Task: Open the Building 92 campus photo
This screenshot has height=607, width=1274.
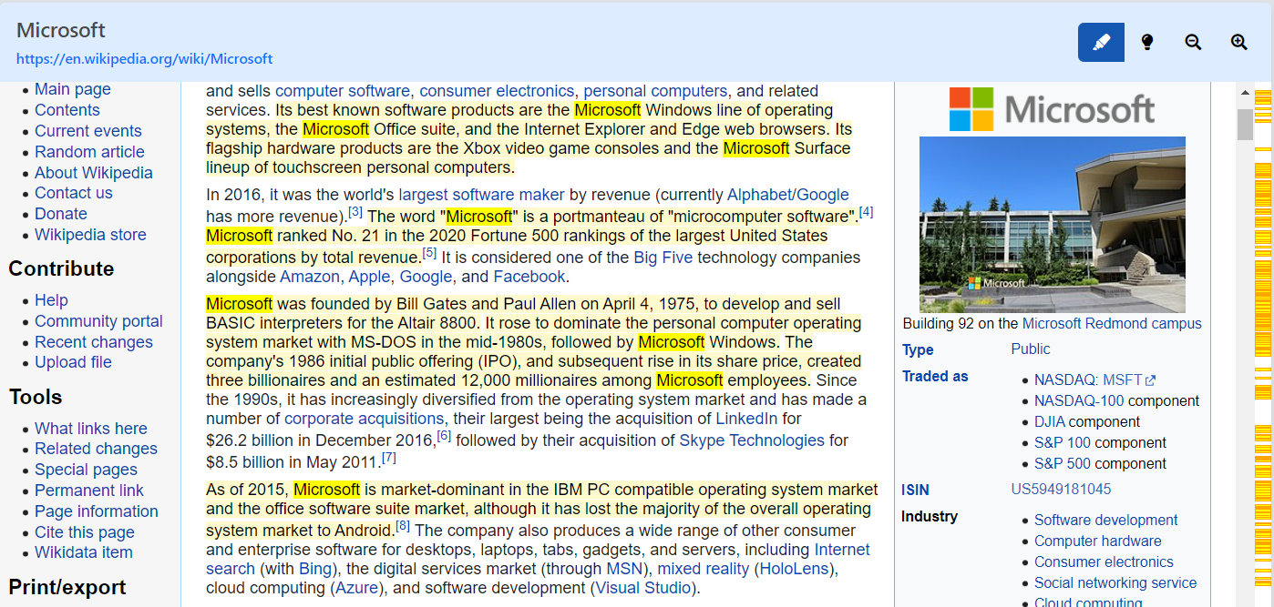Action: coord(1052,224)
